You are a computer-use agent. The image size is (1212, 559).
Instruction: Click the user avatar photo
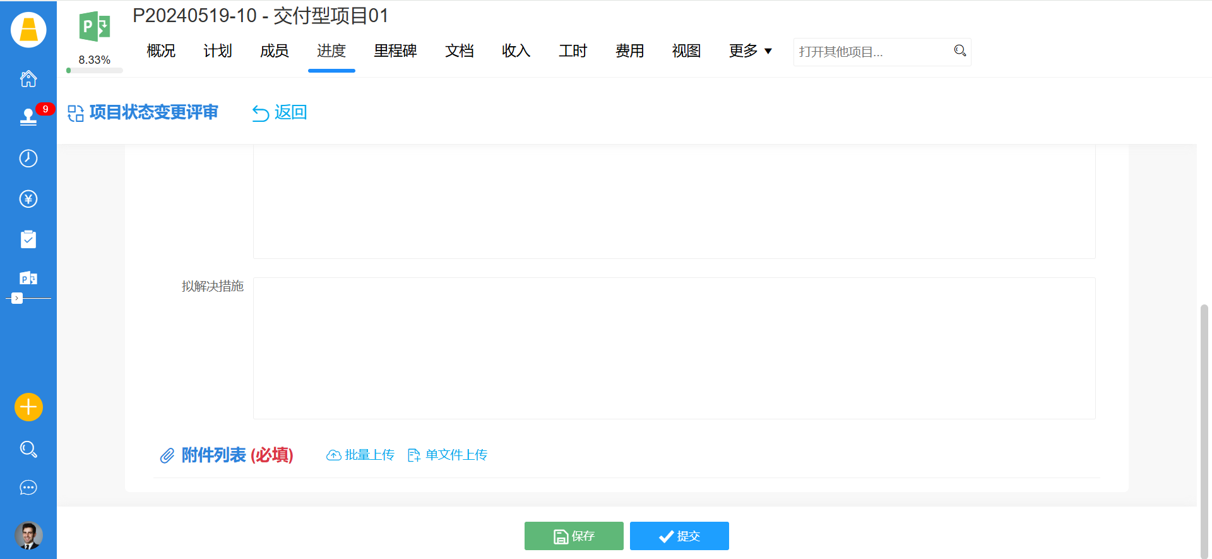coord(28,536)
